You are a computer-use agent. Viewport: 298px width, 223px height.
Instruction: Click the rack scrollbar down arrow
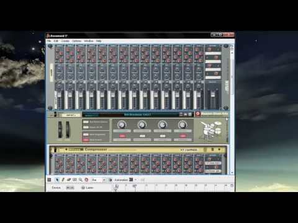click(x=232, y=172)
